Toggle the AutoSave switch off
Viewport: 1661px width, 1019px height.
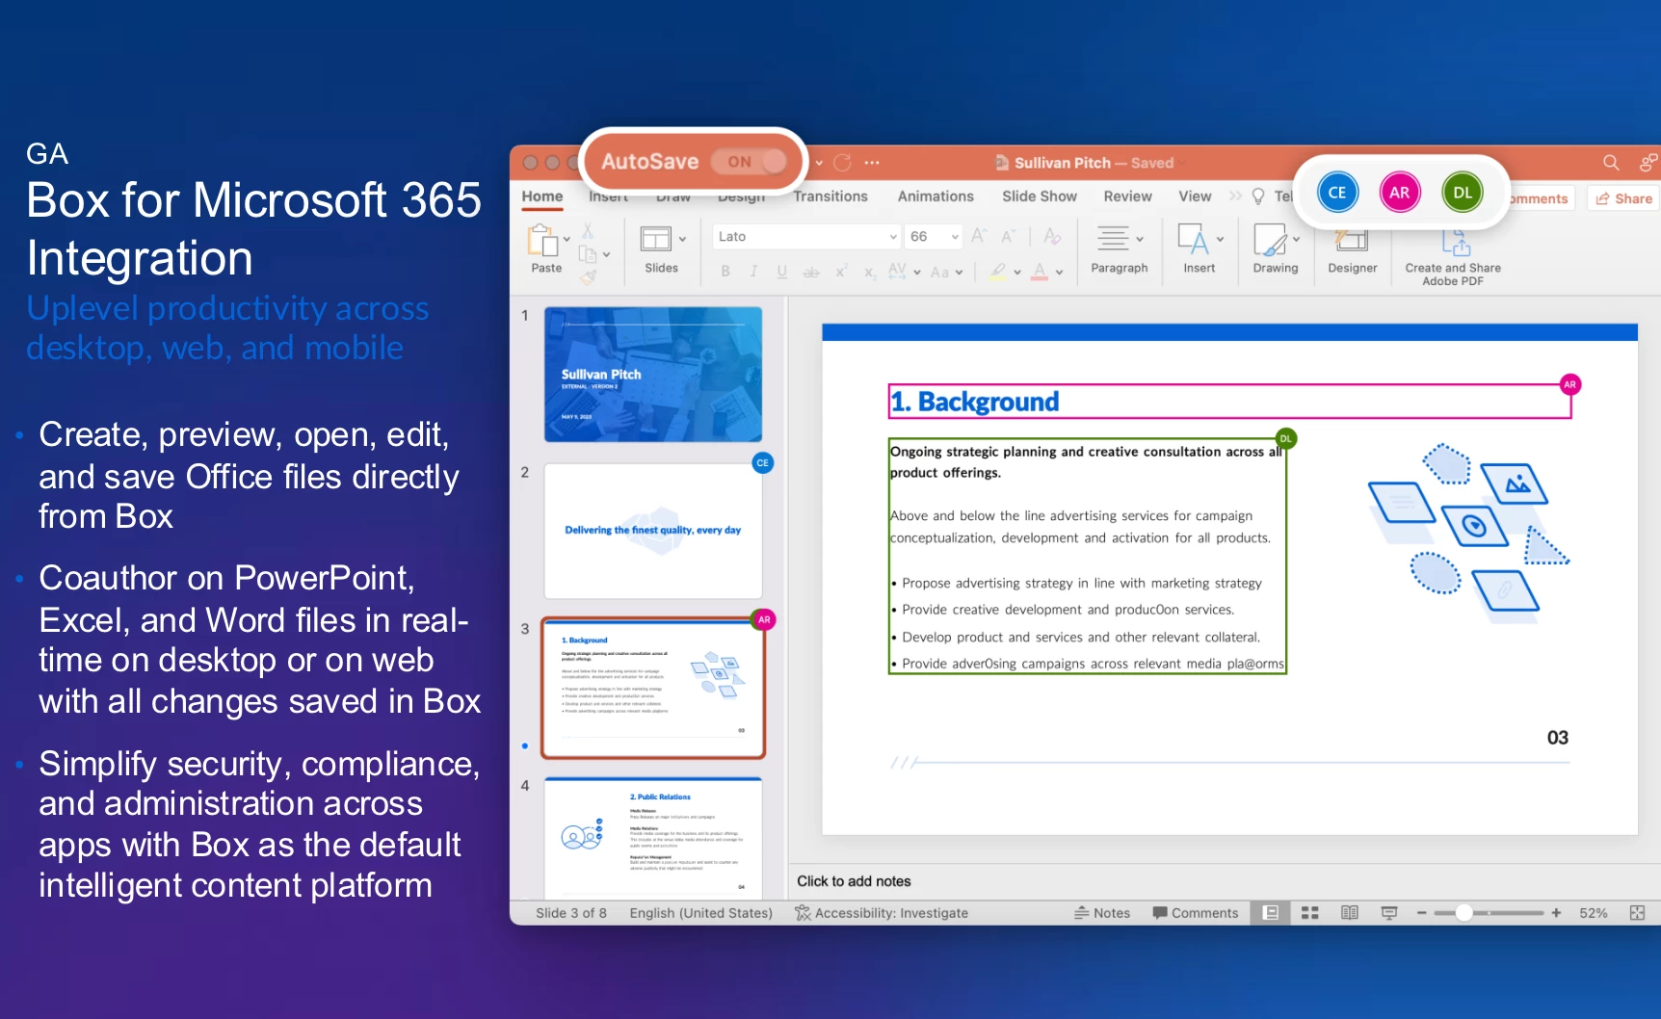[751, 162]
